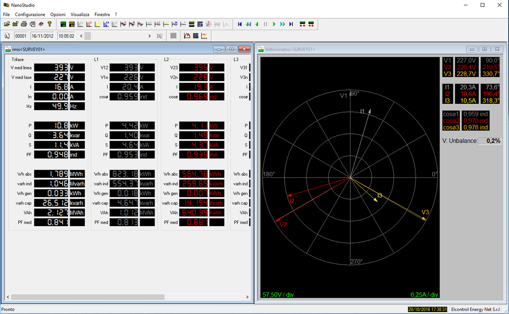Click the book icon in toolbar
This screenshot has width=509, height=314.
[x=41, y=24]
